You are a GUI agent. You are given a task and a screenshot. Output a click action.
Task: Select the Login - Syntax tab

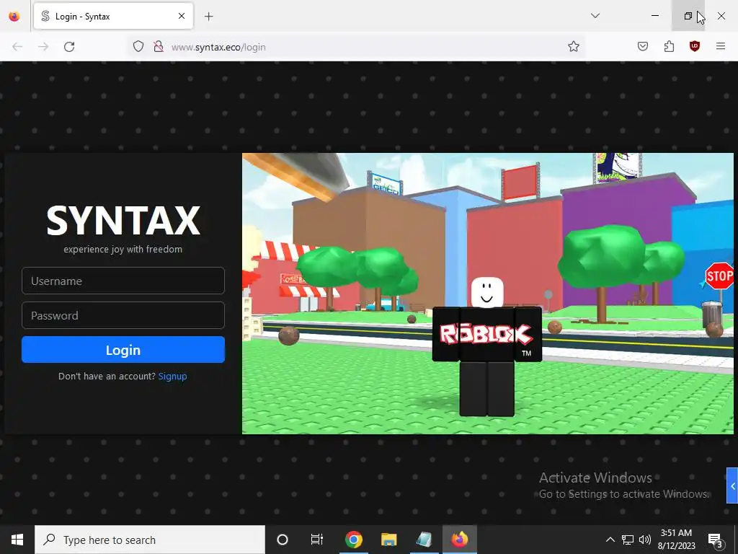pos(113,16)
